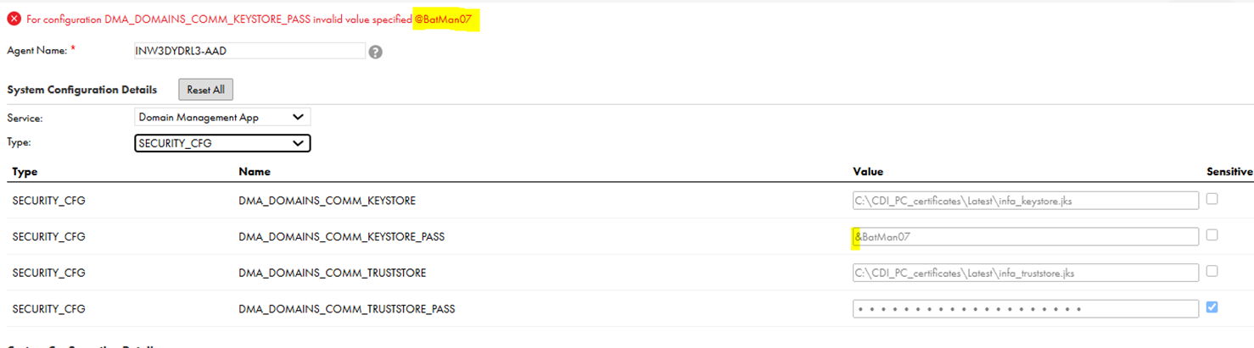The width and height of the screenshot is (1254, 348).
Task: Click the keystore path value field
Action: coord(1026,200)
